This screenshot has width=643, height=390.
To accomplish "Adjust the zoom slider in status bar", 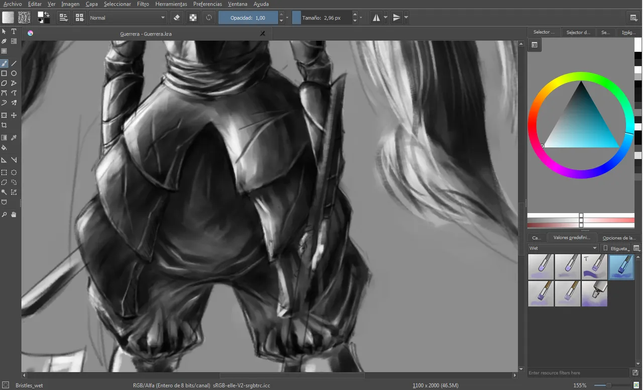I will coord(611,385).
